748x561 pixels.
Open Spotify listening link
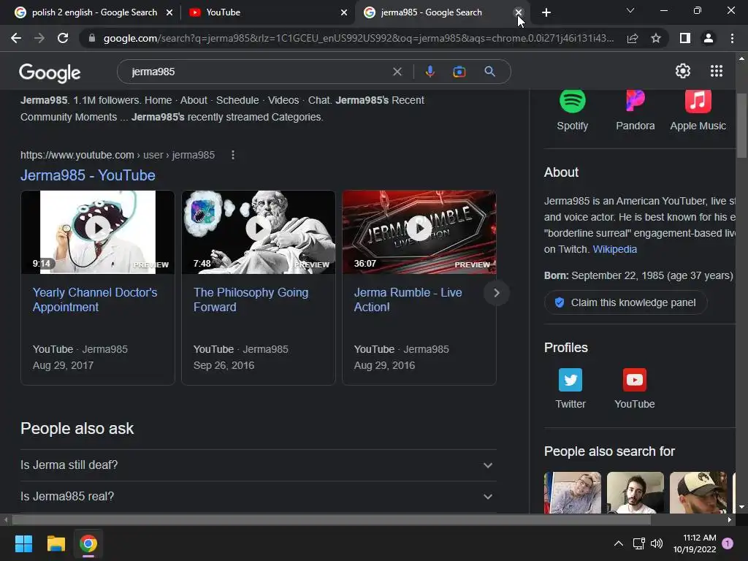coord(573,111)
